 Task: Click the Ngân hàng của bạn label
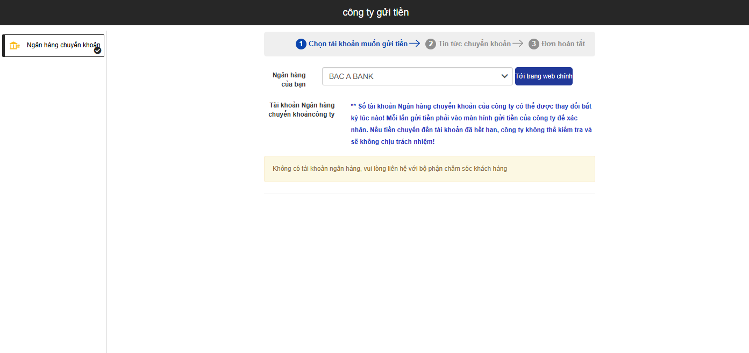289,80
